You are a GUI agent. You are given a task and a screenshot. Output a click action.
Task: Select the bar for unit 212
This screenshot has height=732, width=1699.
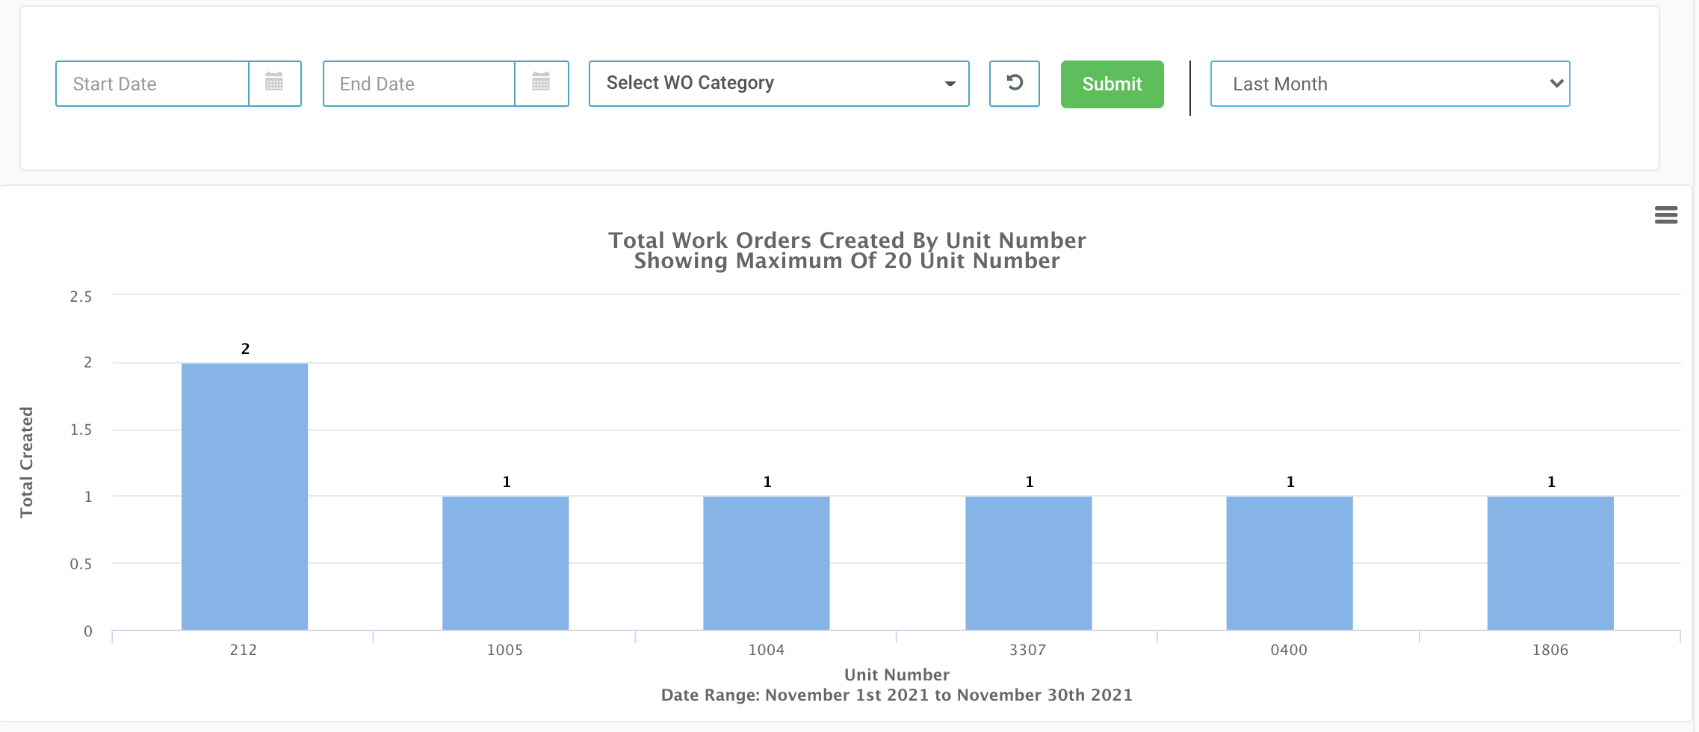click(x=244, y=496)
